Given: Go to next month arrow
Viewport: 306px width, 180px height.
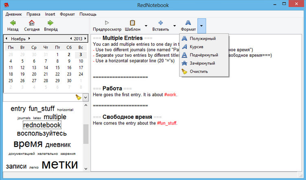Looking at the screenshot, I should click(x=29, y=39).
